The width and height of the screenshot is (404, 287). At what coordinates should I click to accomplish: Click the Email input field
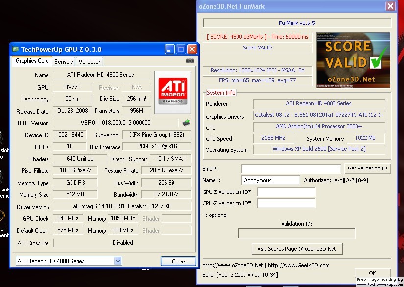[291, 169]
